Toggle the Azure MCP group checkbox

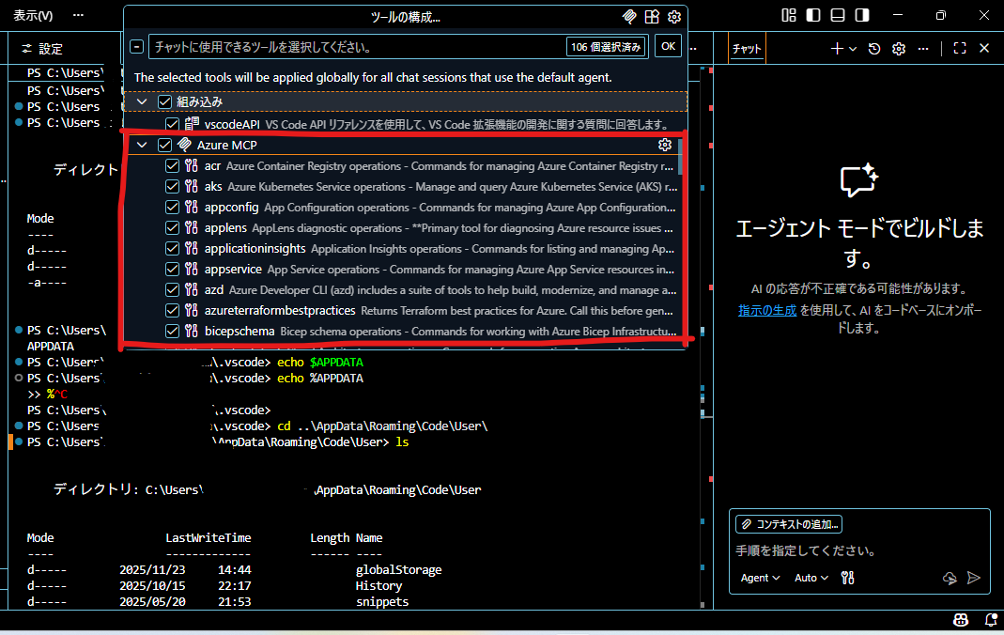164,146
